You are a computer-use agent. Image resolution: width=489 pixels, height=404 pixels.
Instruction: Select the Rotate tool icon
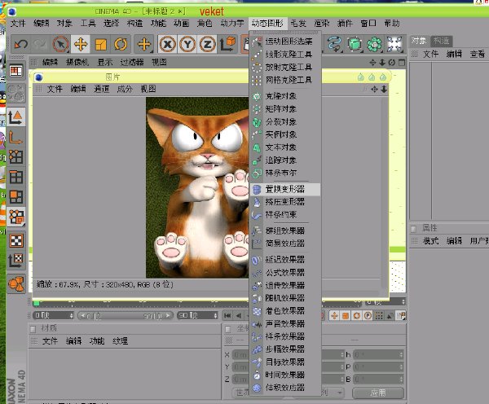(121, 44)
